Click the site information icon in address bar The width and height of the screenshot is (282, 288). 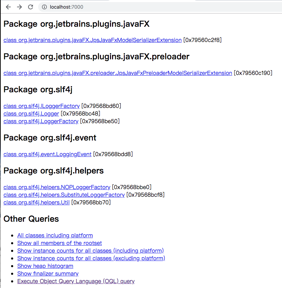(44, 7)
